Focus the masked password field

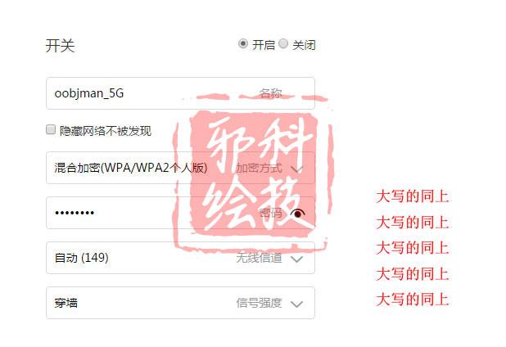click(x=180, y=213)
